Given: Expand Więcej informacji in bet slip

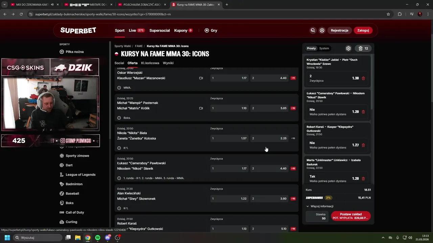Looking at the screenshot, I should tap(320, 206).
